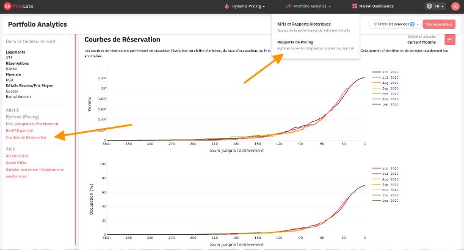Viewport: 464px width, 250px height.
Task: Toggle Sep 2023 in Occupation chart legend
Action: point(386,185)
